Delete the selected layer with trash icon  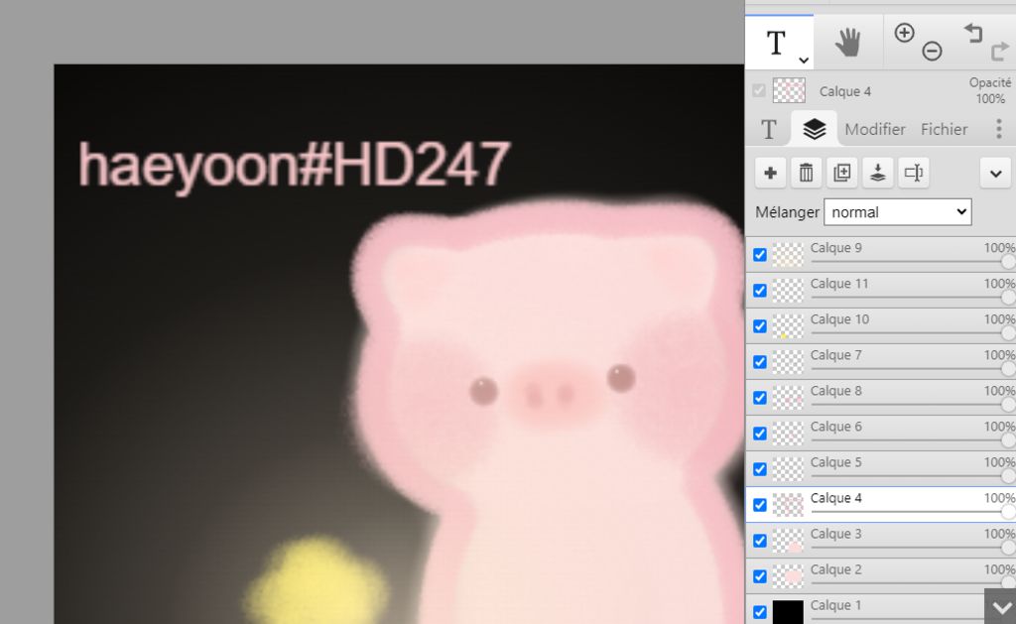pyautogui.click(x=806, y=173)
